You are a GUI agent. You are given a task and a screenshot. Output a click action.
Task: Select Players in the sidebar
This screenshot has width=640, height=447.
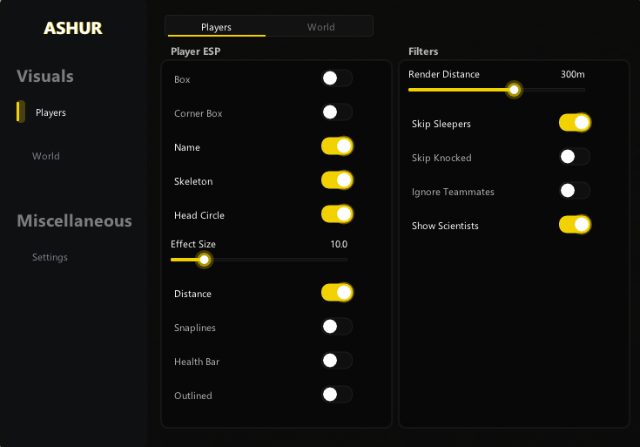51,112
